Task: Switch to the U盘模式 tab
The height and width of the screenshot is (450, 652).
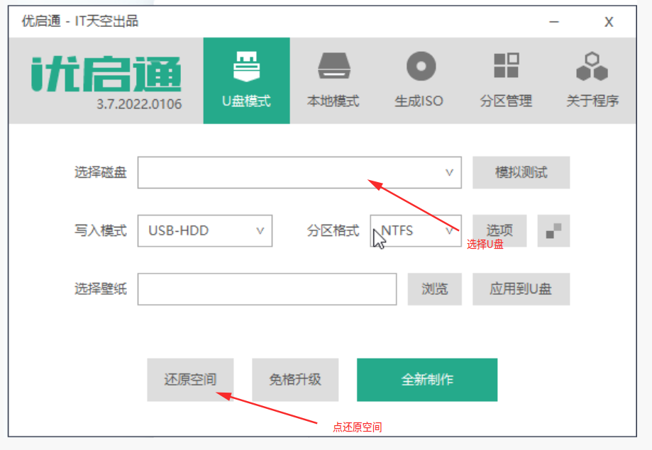Action: [247, 81]
